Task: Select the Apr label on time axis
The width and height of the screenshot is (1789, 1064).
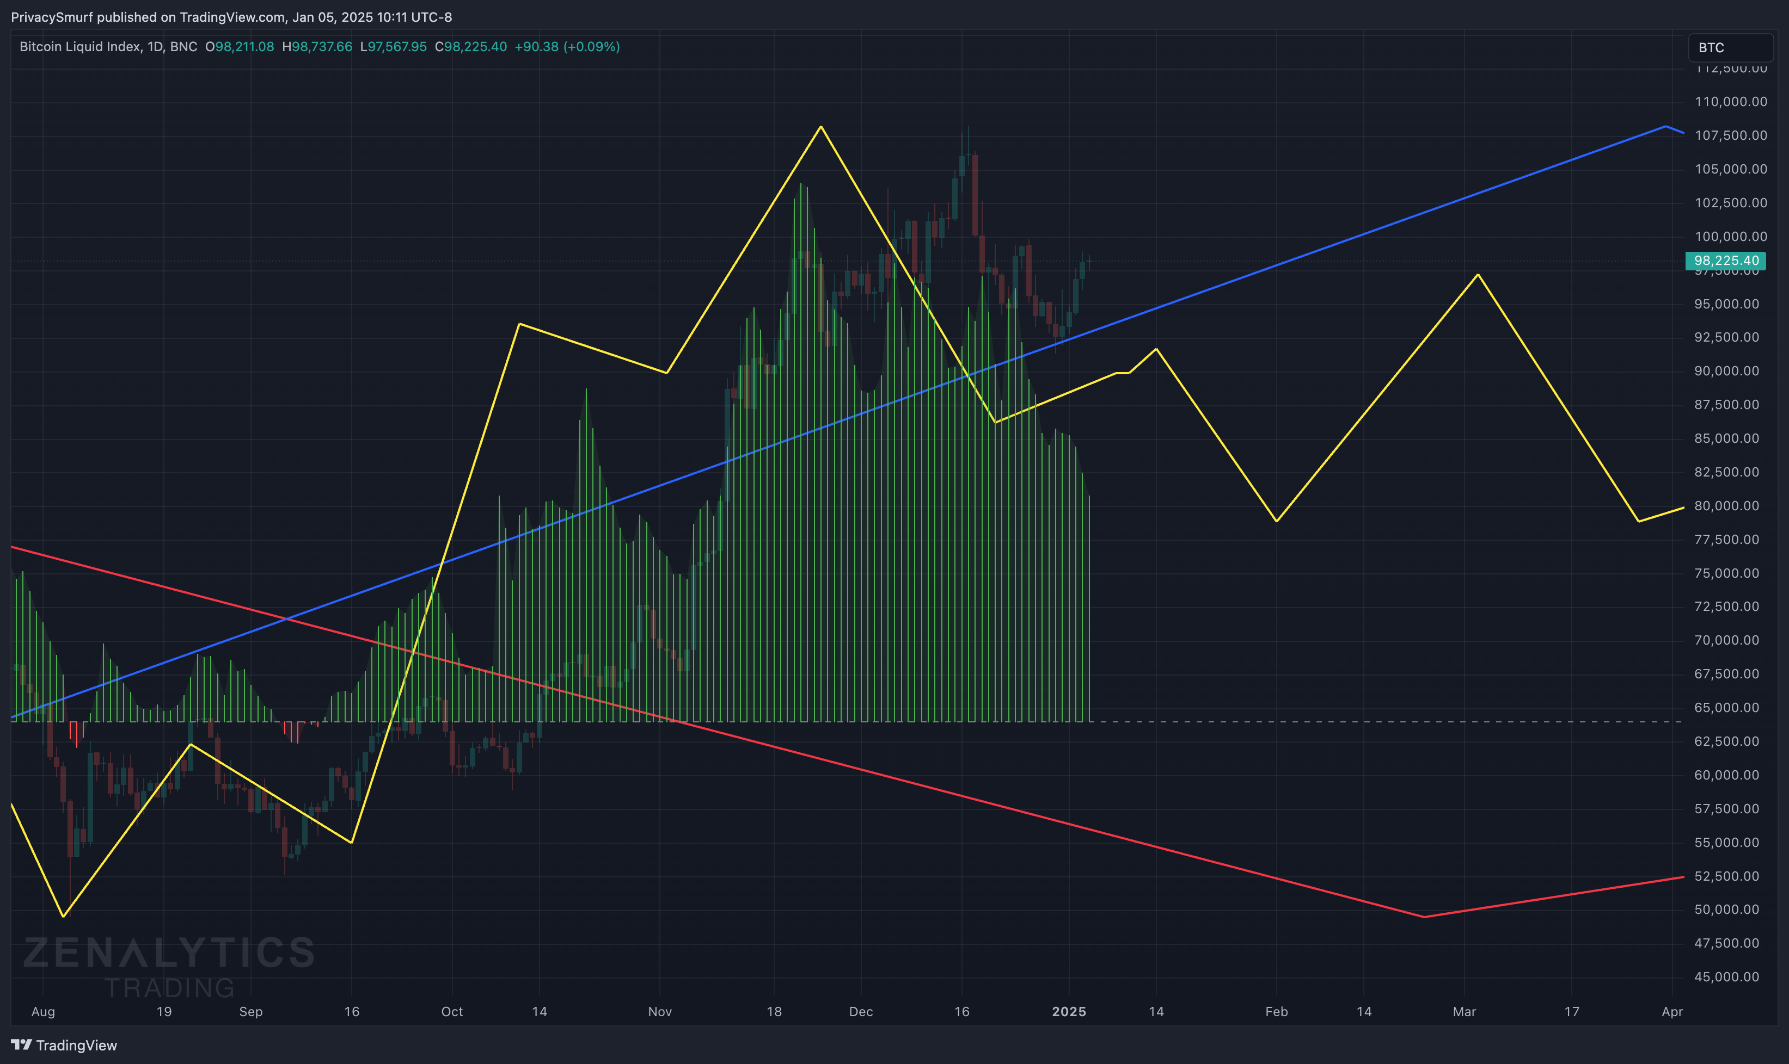Action: coord(1672,1012)
